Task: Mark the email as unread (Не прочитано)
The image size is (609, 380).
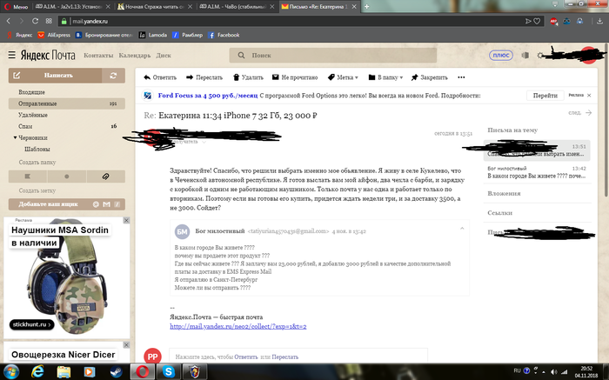Action: pos(291,77)
